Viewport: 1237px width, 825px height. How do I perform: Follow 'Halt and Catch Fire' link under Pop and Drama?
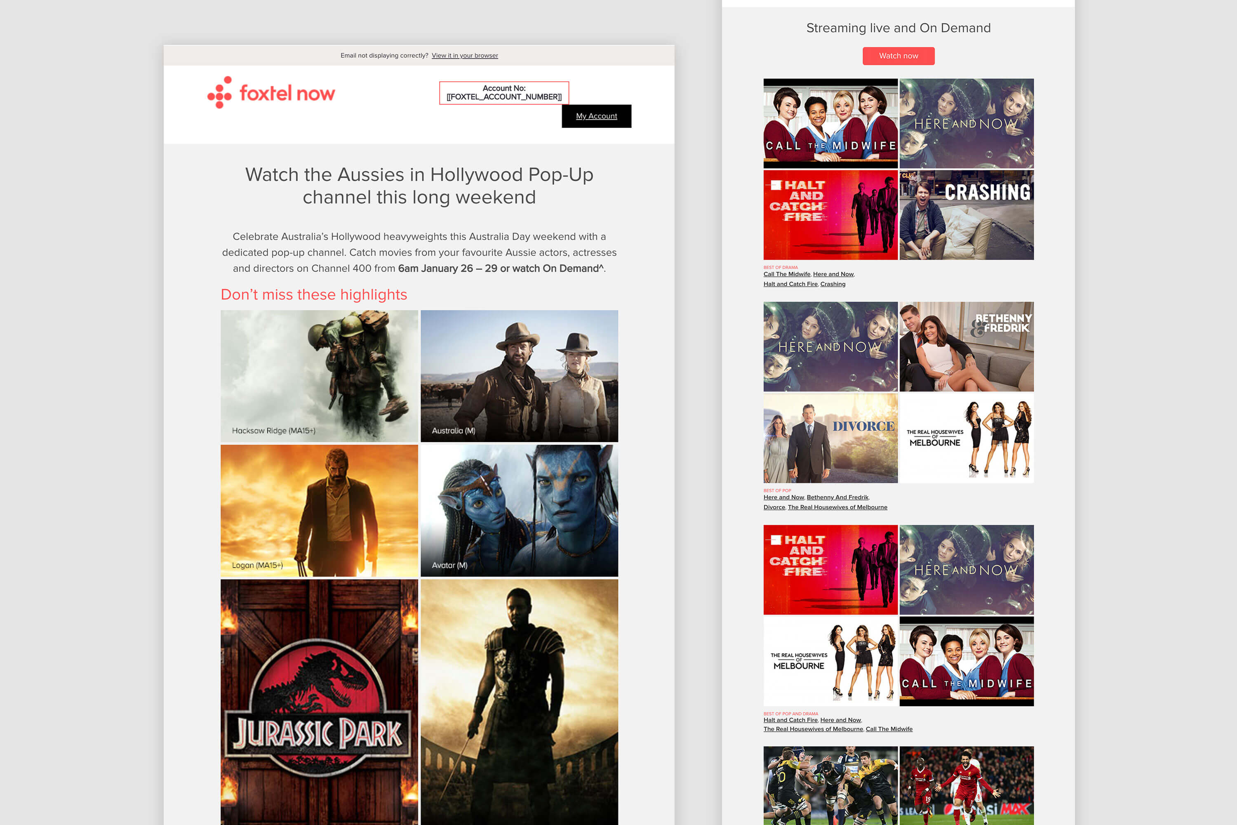tap(790, 720)
